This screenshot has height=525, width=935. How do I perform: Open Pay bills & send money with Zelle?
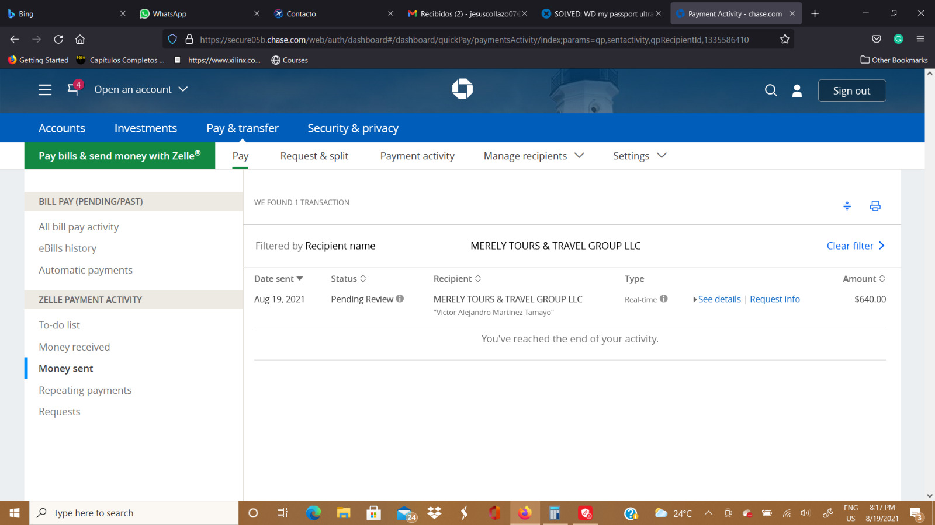tap(120, 156)
